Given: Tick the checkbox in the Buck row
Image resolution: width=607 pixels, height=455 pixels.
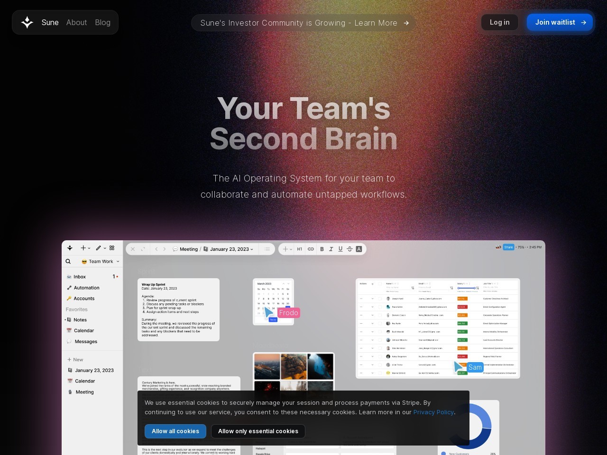Looking at the screenshot, I should (380, 332).
